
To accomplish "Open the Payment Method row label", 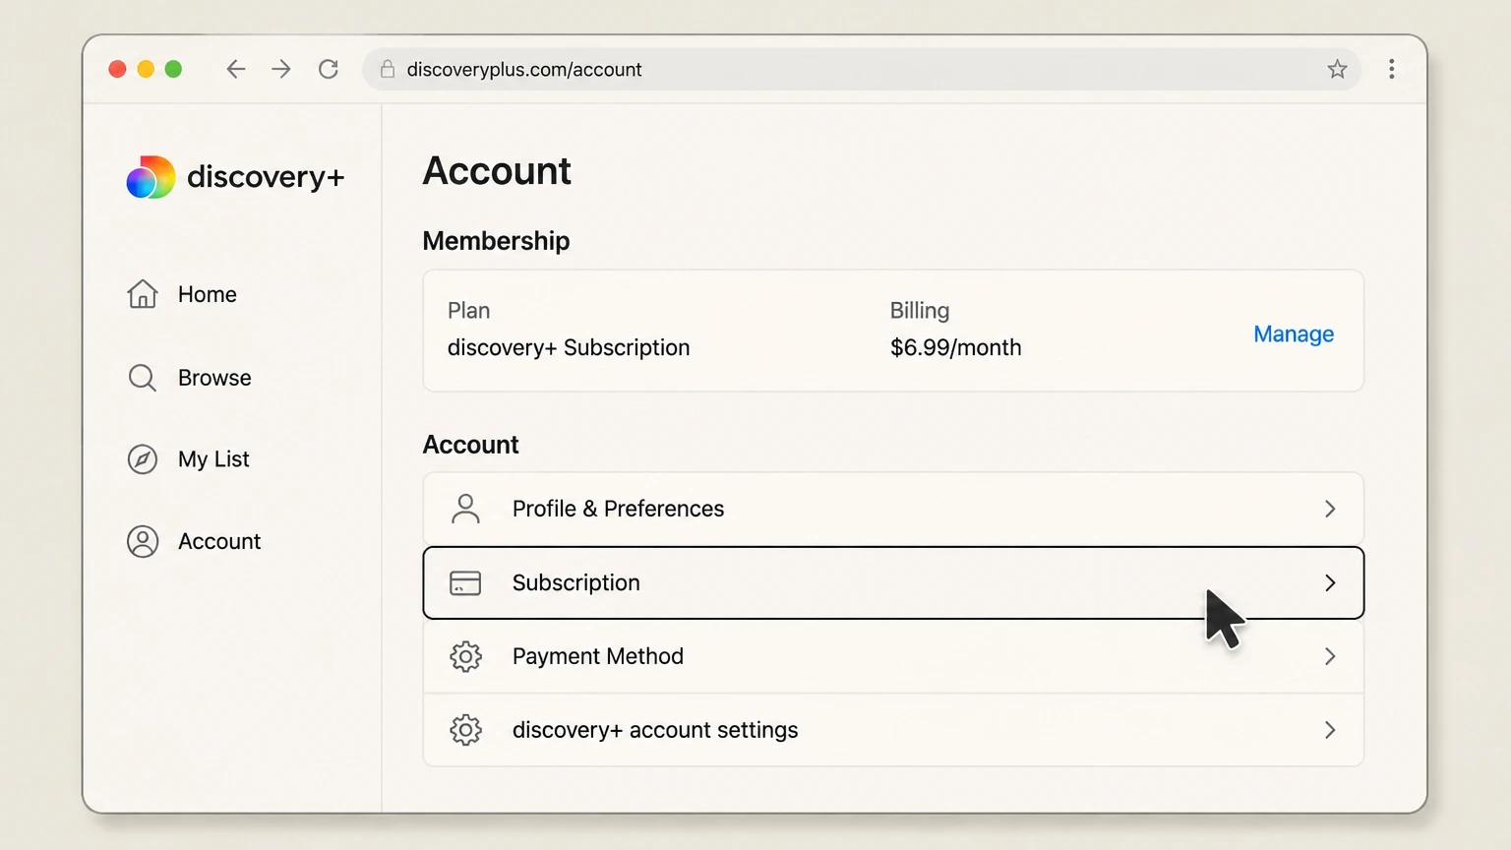I will coord(597,656).
